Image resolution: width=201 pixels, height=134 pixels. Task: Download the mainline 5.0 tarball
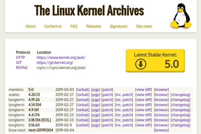point(83,89)
